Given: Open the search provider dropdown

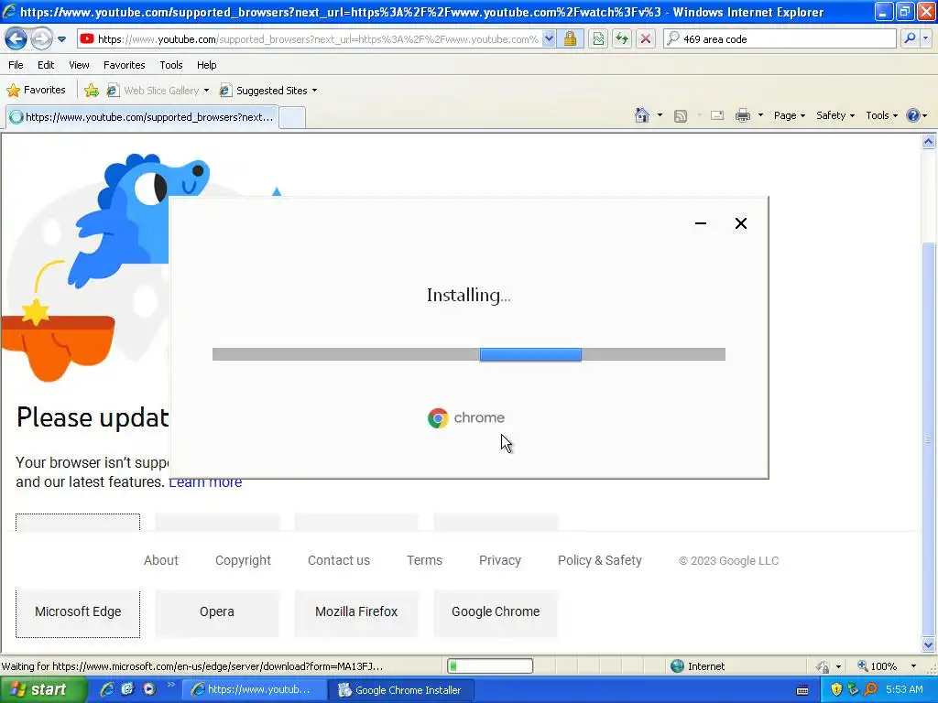Looking at the screenshot, I should click(x=926, y=39).
